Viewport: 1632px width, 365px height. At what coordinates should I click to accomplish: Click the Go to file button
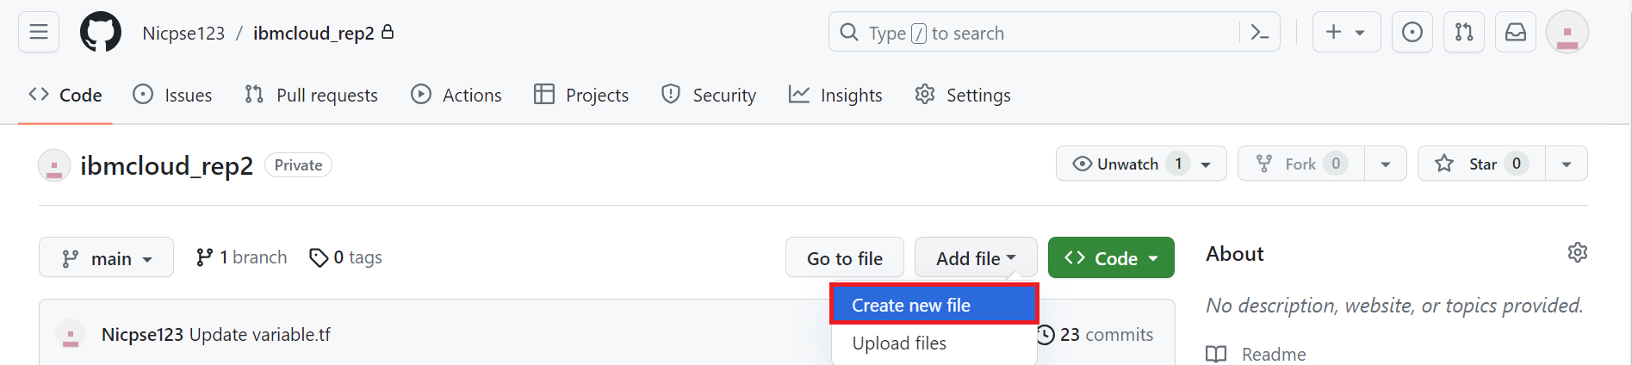click(844, 258)
